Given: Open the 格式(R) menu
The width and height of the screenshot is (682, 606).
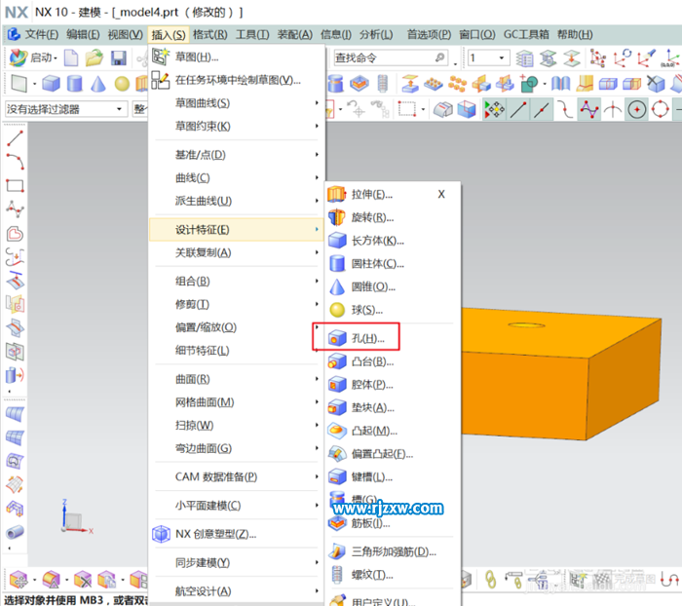Looking at the screenshot, I should (x=210, y=34).
